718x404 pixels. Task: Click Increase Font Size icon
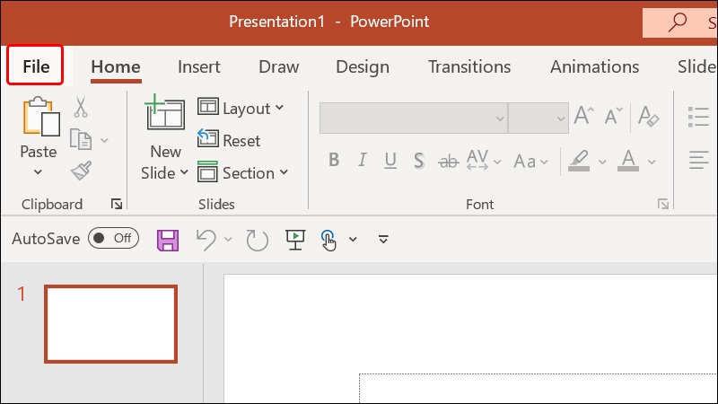(584, 116)
